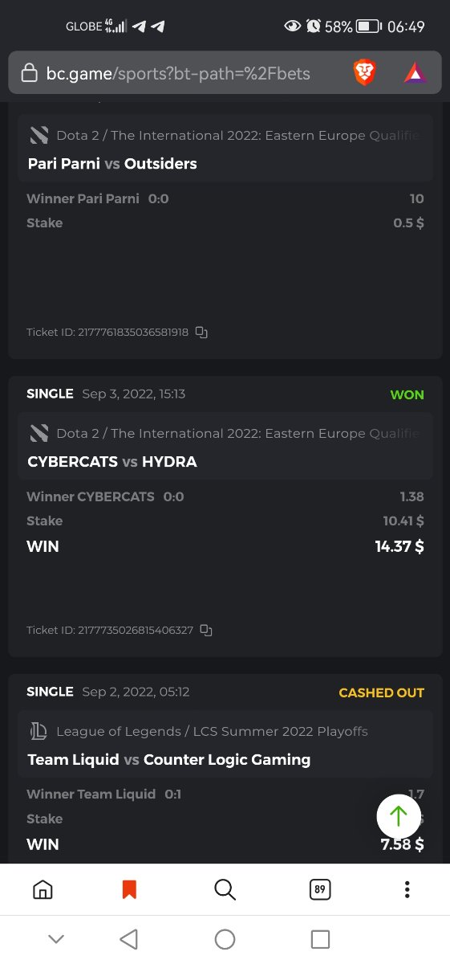Tap the lock icon in address bar
The image size is (450, 964).
pos(30,74)
